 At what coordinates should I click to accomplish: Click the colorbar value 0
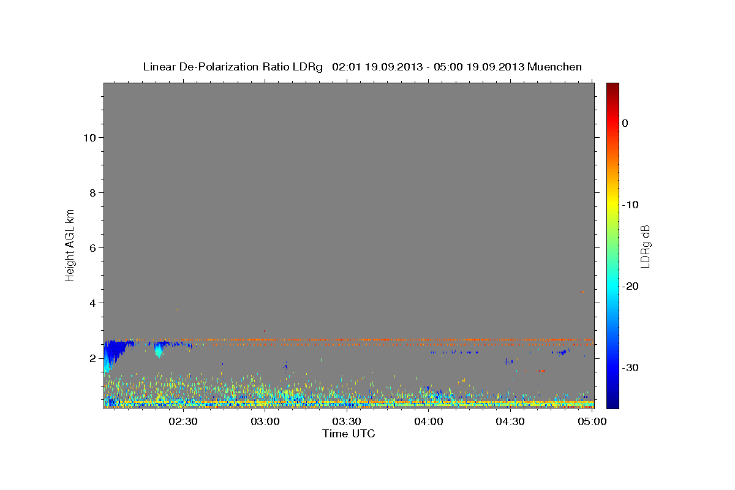[625, 123]
